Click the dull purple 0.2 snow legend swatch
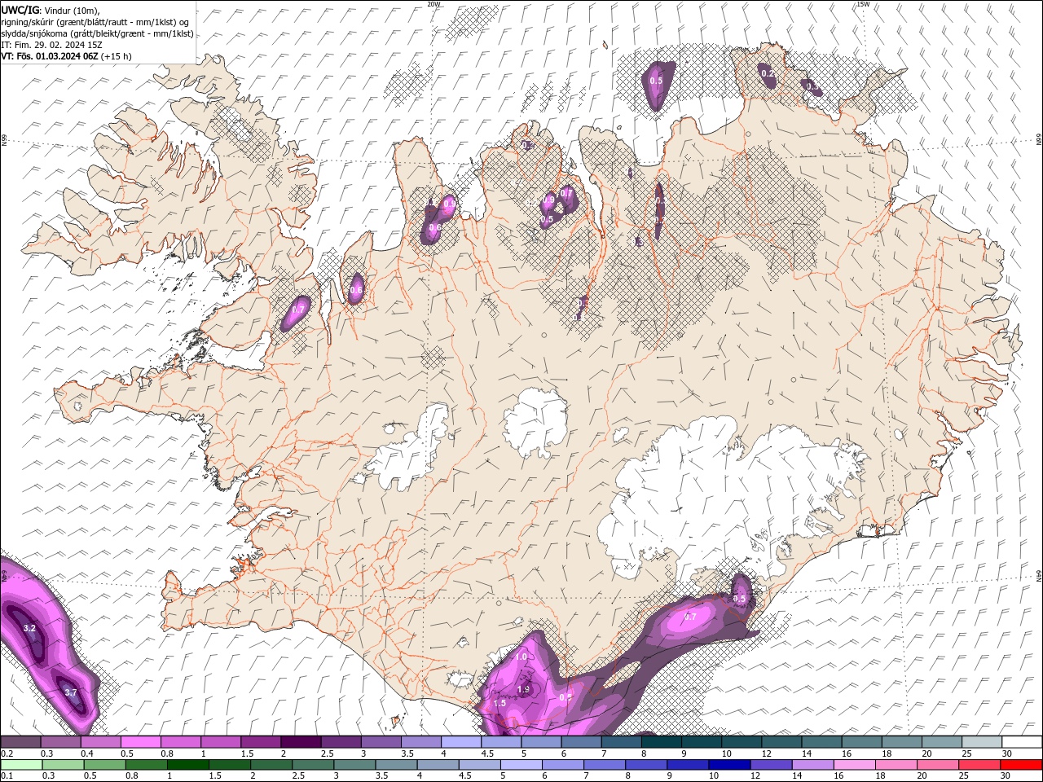Screen dimensions: 1043x782 (x=21, y=742)
